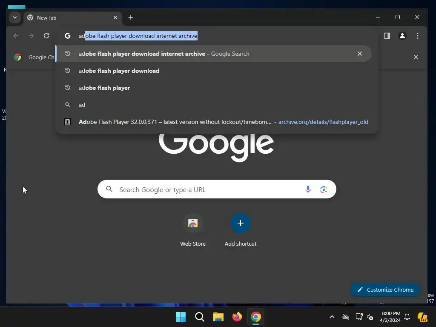Click the Internet Archive building icon
The width and height of the screenshot is (436, 327).
coord(68,122)
